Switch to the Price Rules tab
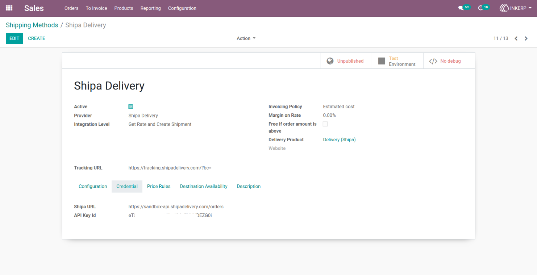The image size is (537, 275). 159,186
